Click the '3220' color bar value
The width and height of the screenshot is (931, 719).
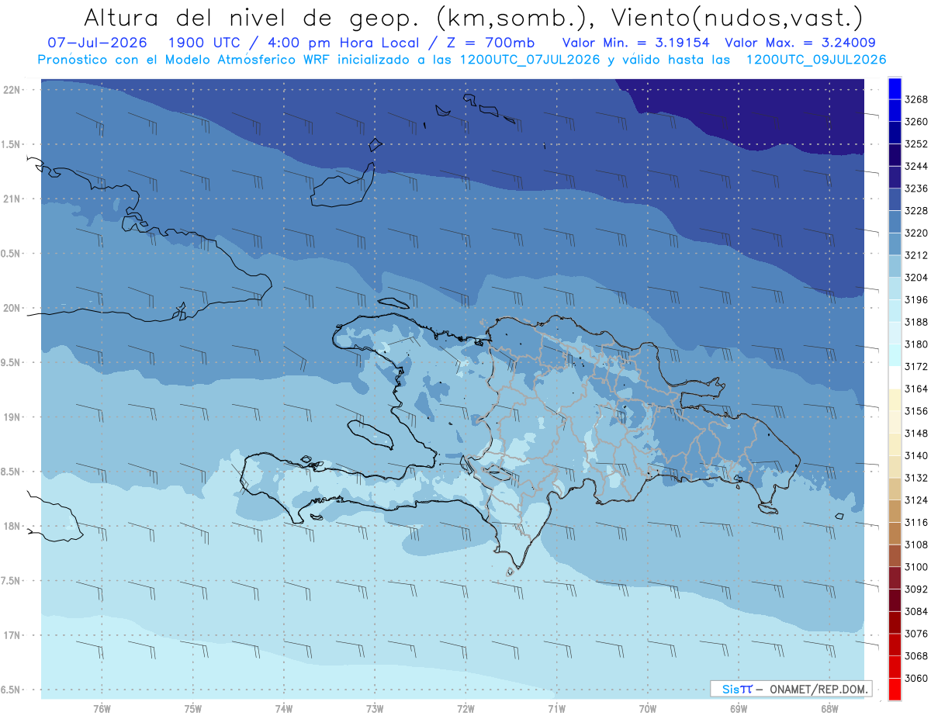tap(916, 233)
